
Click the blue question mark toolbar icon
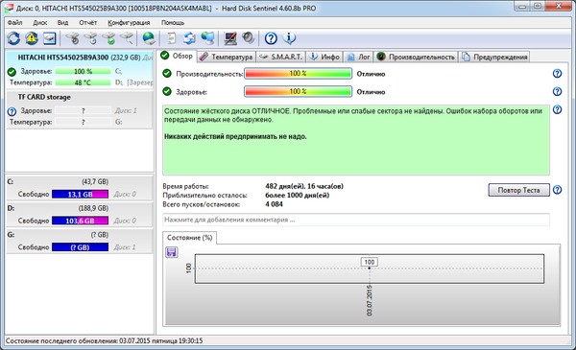tap(271, 38)
